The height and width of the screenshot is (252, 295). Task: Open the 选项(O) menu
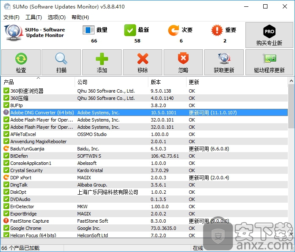click(56, 17)
